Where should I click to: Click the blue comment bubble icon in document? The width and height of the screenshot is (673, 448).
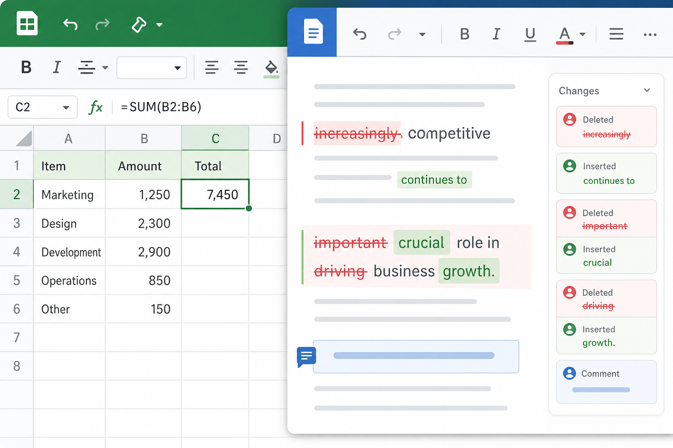click(306, 356)
